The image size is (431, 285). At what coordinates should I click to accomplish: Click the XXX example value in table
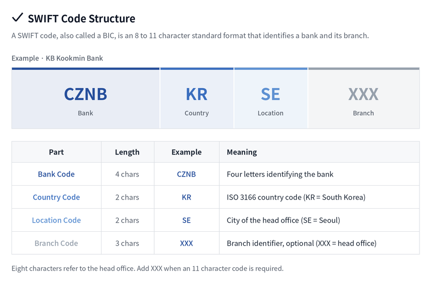(186, 243)
